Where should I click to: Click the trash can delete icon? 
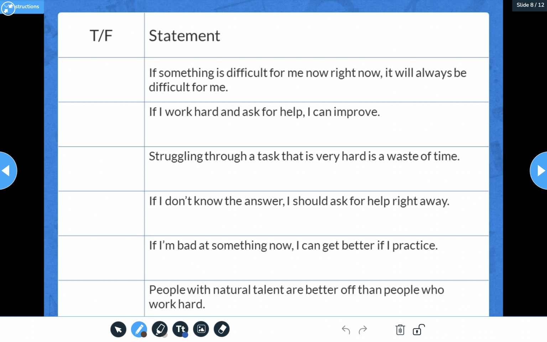tap(400, 330)
